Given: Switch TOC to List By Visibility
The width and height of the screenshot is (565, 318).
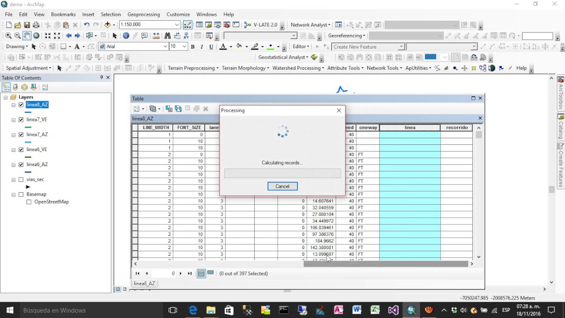Looking at the screenshot, I should [24, 87].
